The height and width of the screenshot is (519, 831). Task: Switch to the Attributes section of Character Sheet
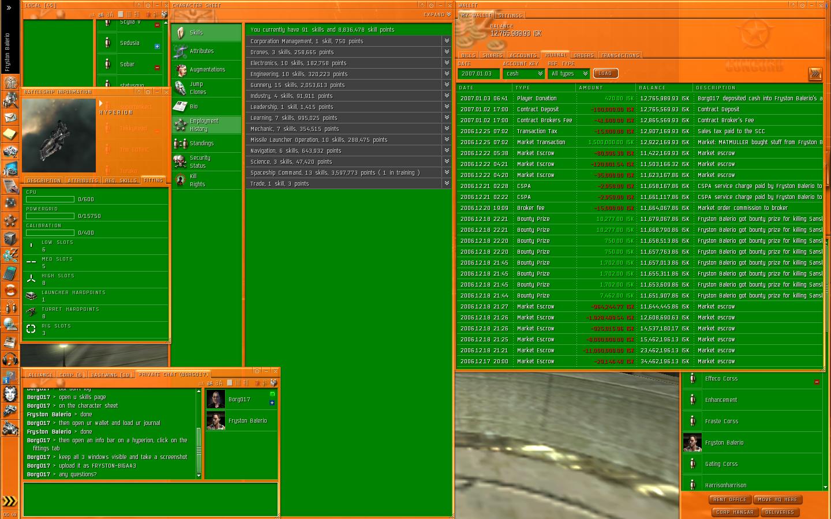207,51
